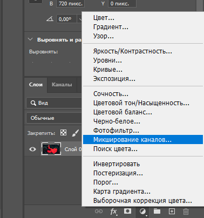Open the Вид layer filter dropdown

point(54,103)
